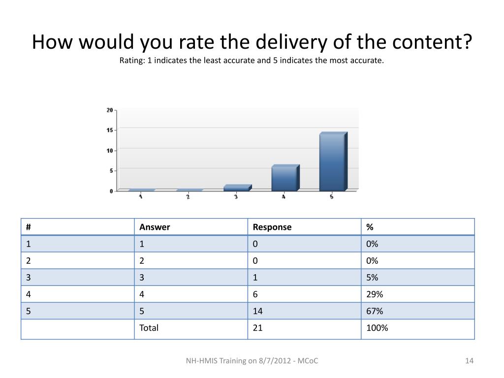This screenshot has height=378, width=504.
Task: Select the 67% cell in table
Action: click(x=418, y=311)
